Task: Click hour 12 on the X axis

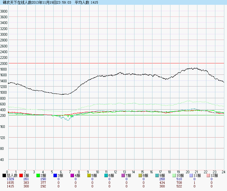Action: tap(115, 172)
